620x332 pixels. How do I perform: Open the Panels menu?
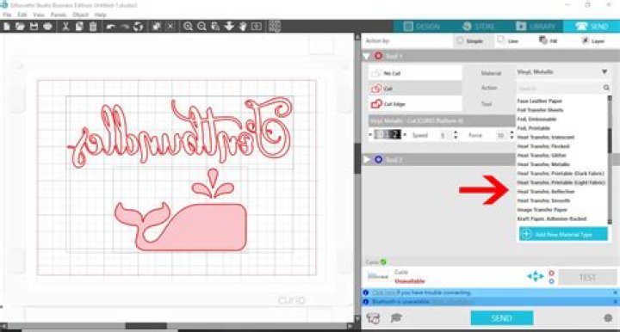tap(59, 15)
